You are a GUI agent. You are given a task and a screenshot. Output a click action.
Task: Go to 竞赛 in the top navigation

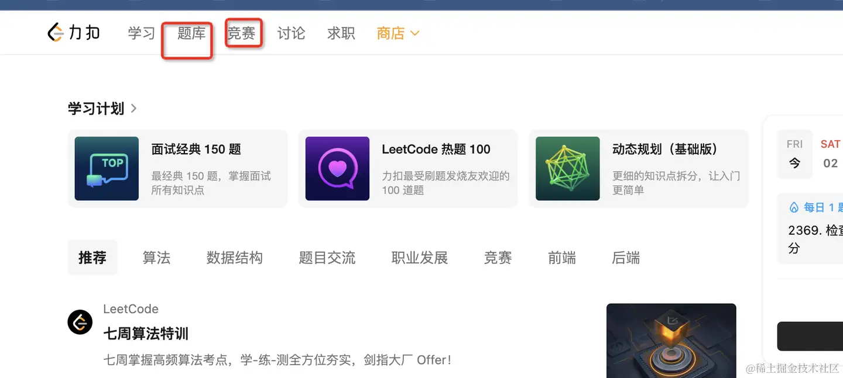point(241,33)
